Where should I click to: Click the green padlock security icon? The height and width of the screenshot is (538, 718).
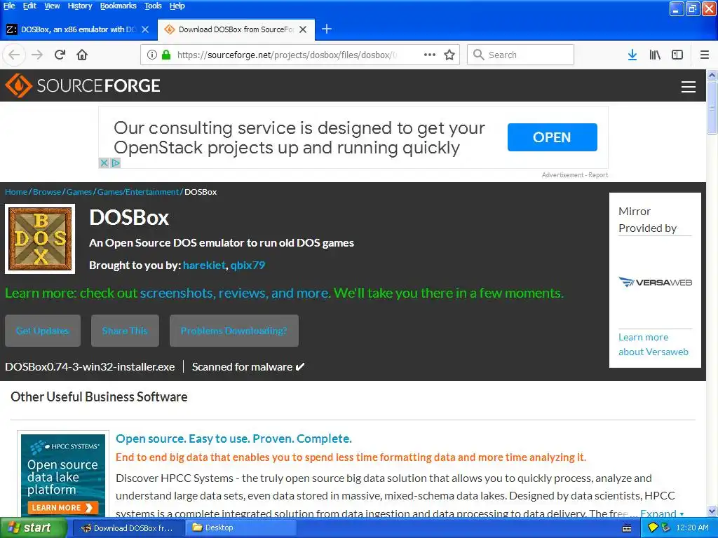pyautogui.click(x=166, y=55)
